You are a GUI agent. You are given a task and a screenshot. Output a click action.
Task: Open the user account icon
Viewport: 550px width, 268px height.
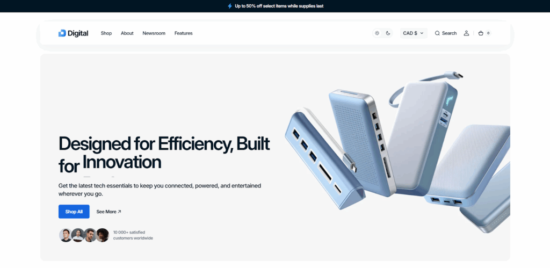point(466,33)
